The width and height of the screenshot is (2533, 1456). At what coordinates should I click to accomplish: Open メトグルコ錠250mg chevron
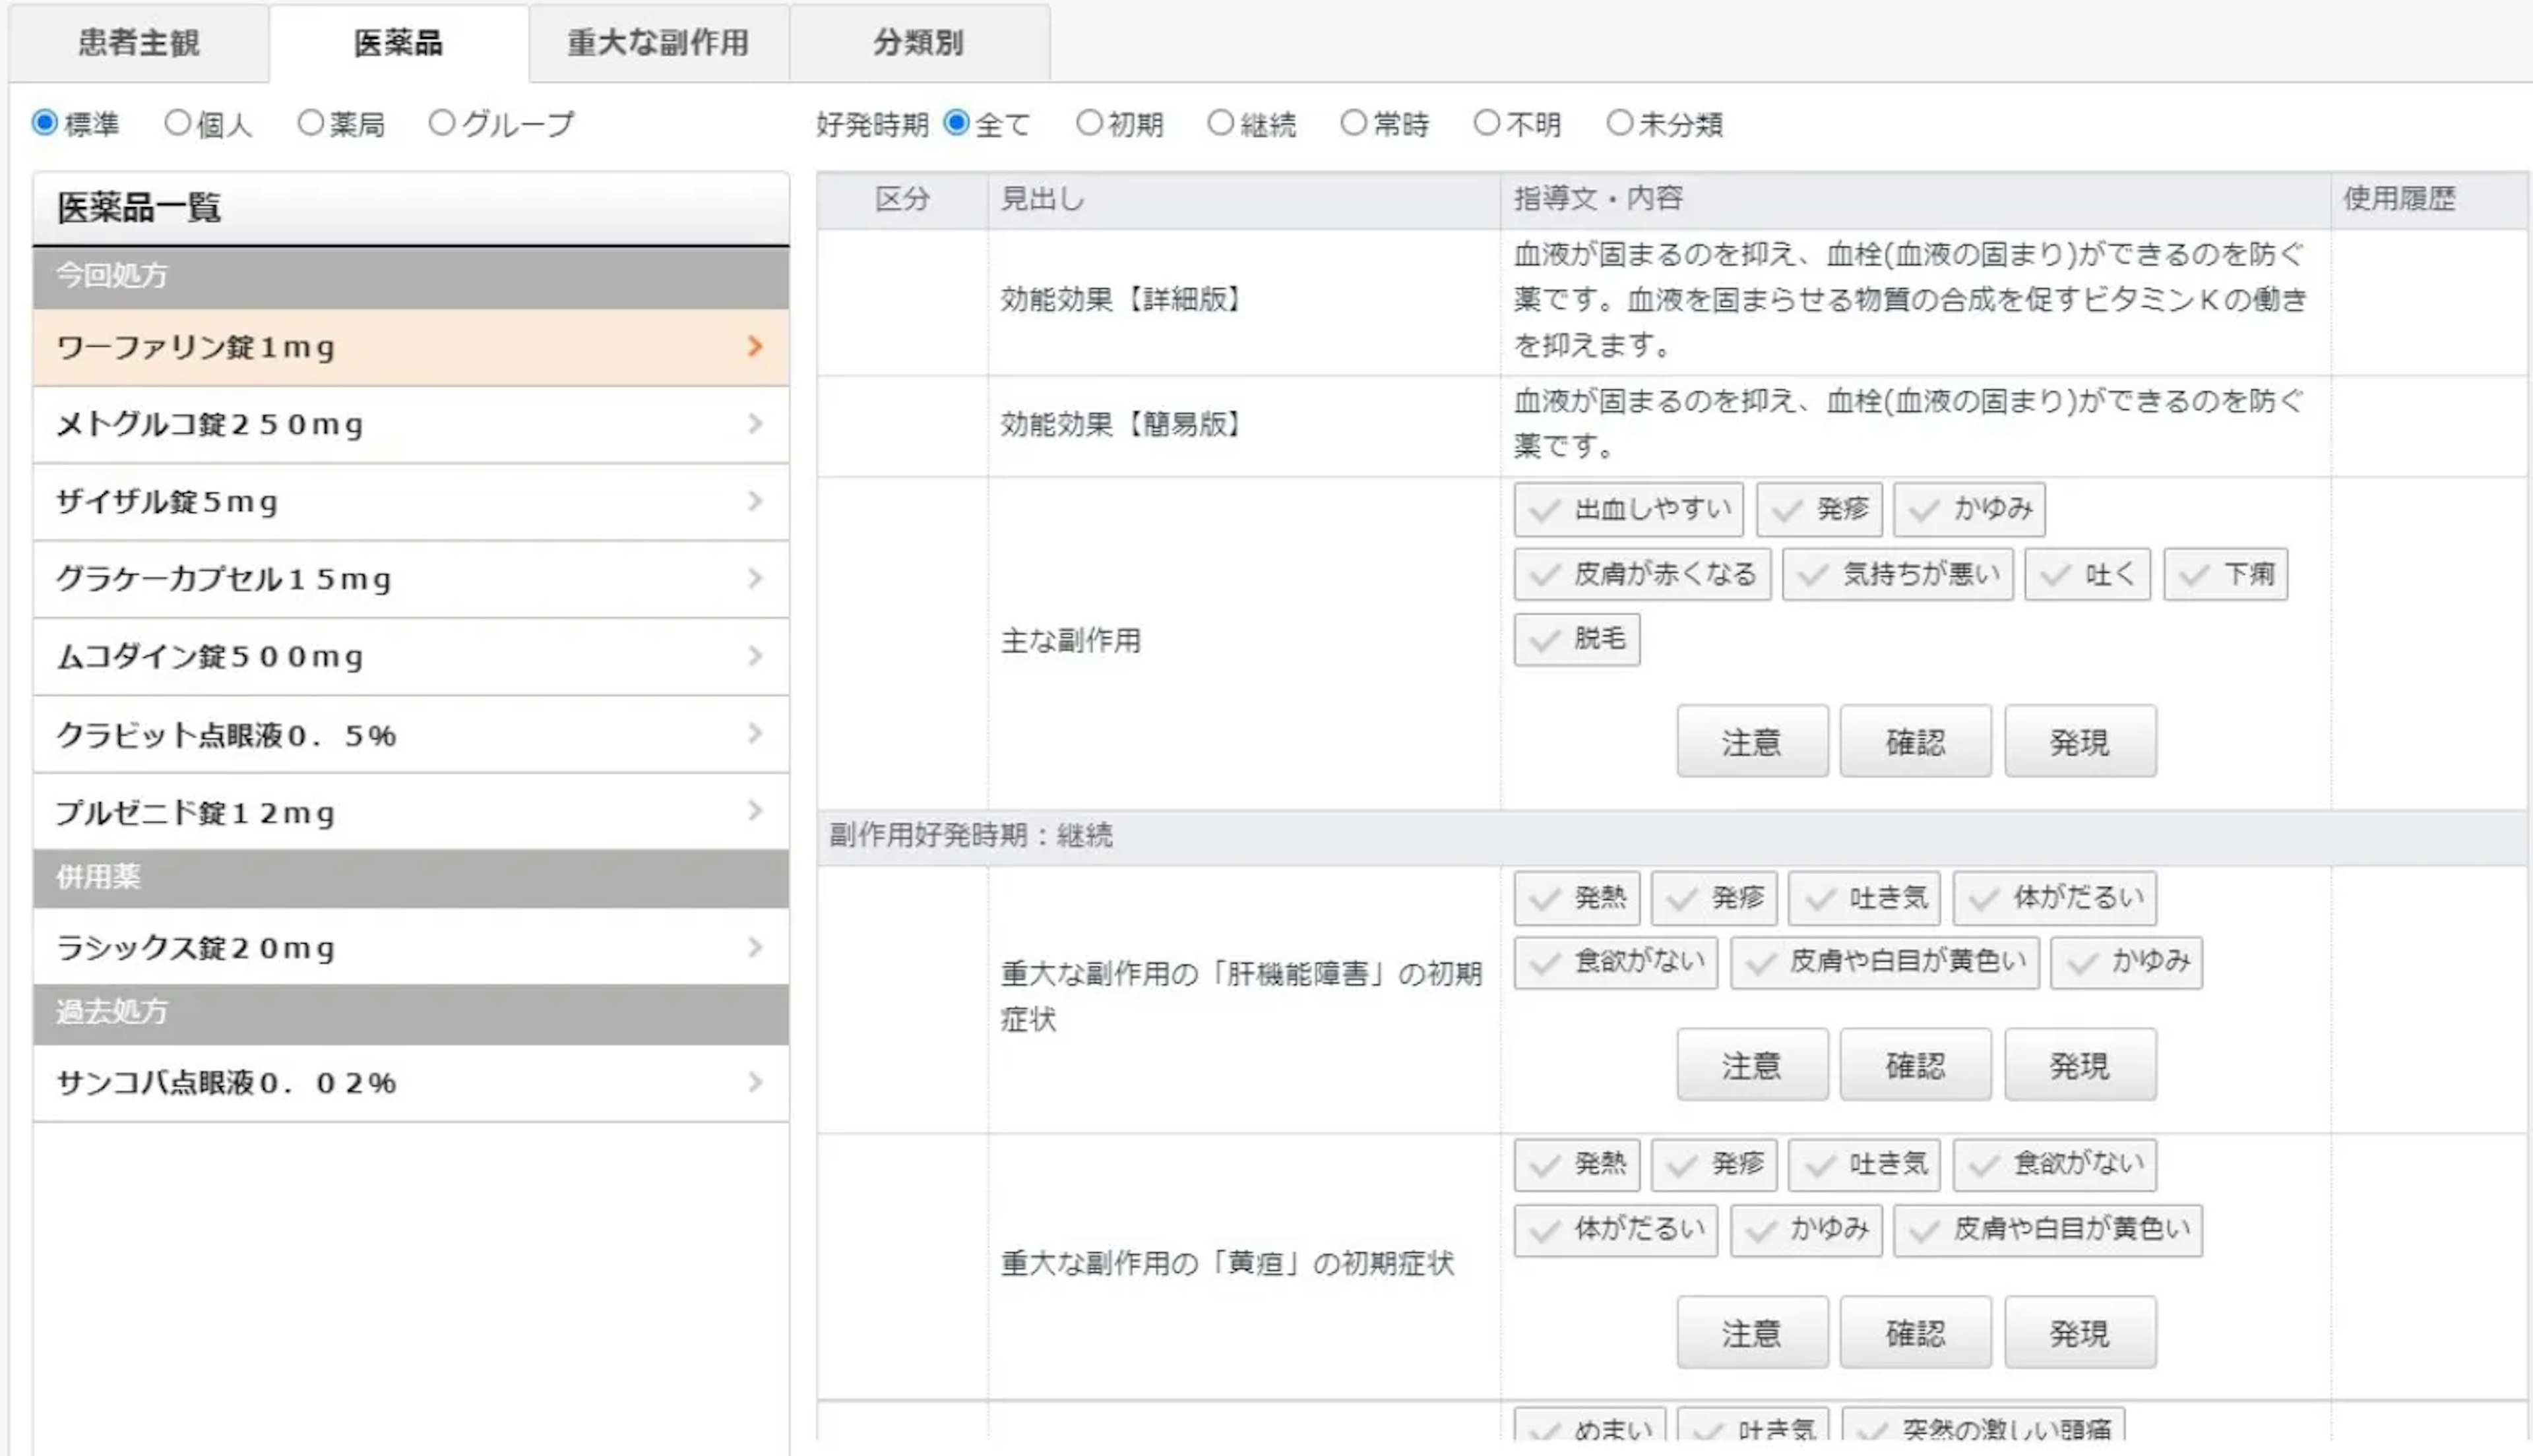pos(755,424)
